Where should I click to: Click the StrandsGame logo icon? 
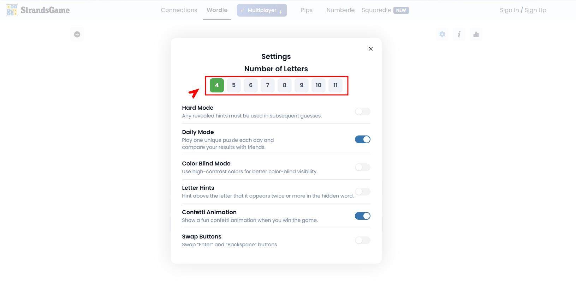(x=12, y=10)
